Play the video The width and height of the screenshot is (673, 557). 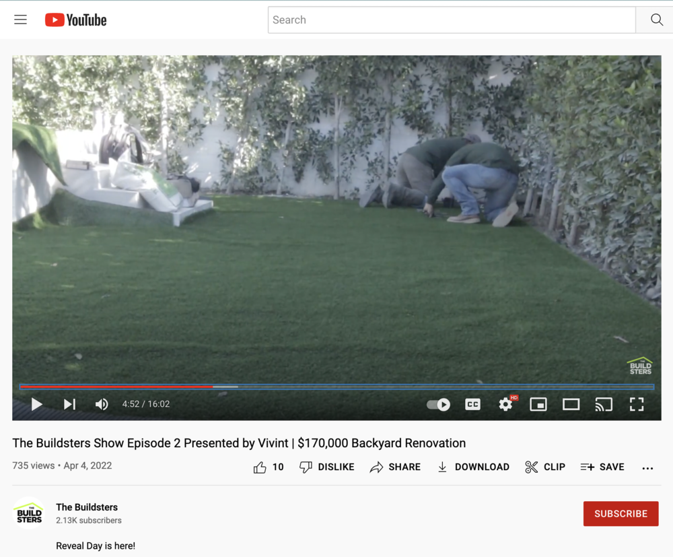click(37, 404)
